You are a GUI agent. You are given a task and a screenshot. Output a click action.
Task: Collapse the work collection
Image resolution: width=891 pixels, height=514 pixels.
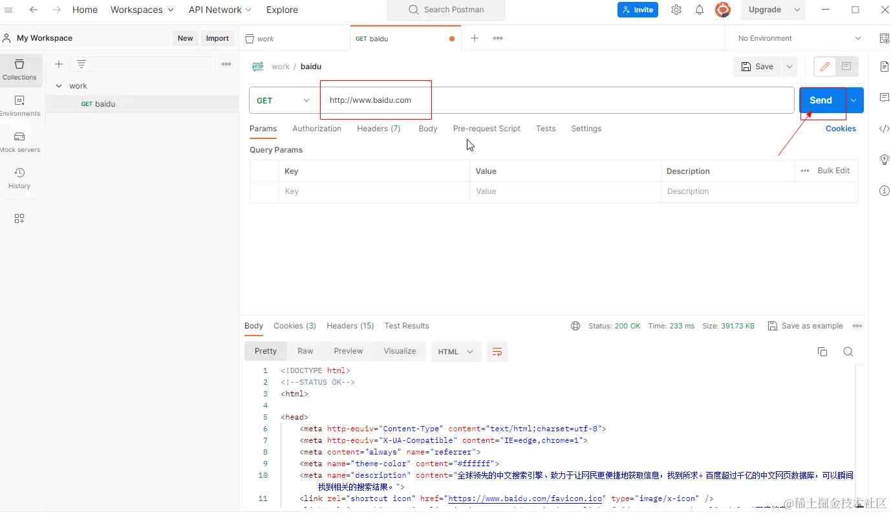59,86
